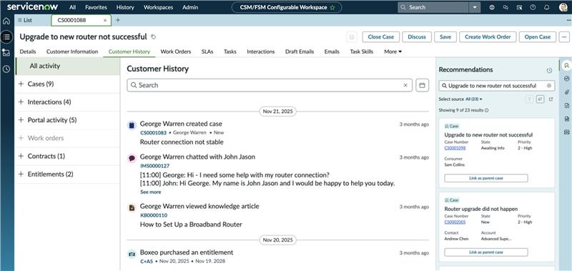The image size is (572, 271).
Task: Open the All menu in top navigation
Action: coord(73,7)
